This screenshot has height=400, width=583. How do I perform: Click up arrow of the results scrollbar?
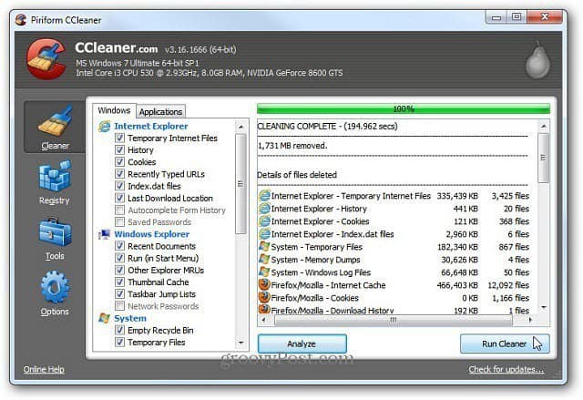pyautogui.click(x=544, y=127)
